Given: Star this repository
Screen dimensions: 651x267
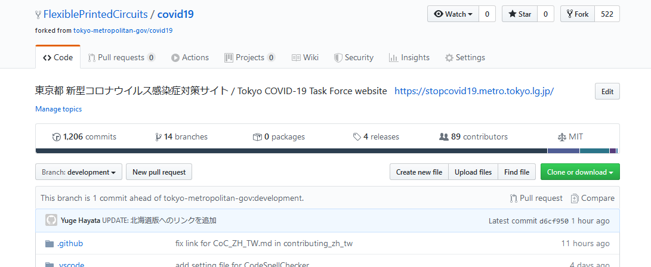Looking at the screenshot, I should click(520, 14).
